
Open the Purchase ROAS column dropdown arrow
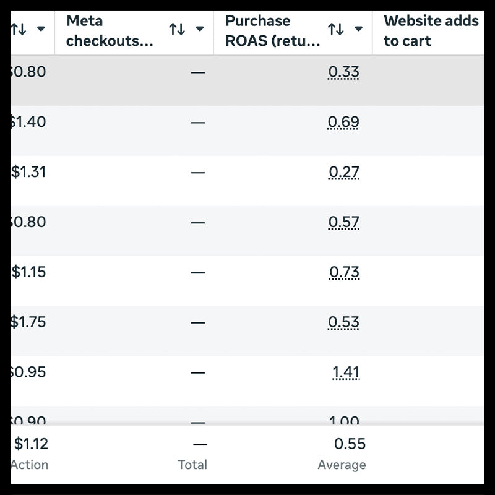click(358, 29)
